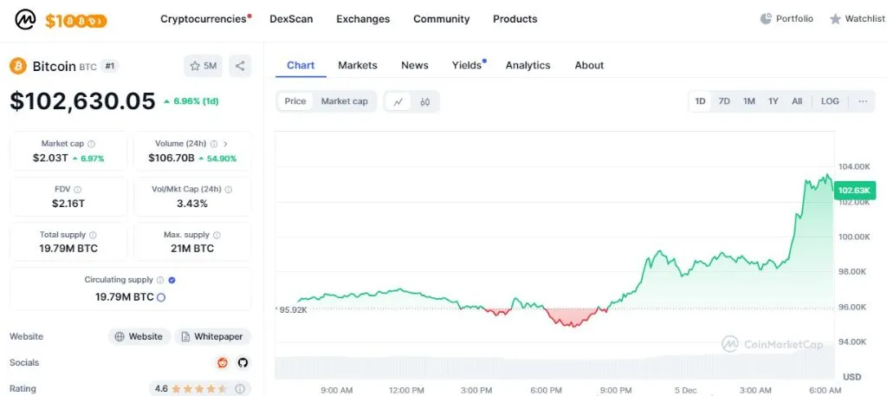This screenshot has height=396, width=887.
Task: Show Market cap info tooltip icon
Action: click(91, 144)
